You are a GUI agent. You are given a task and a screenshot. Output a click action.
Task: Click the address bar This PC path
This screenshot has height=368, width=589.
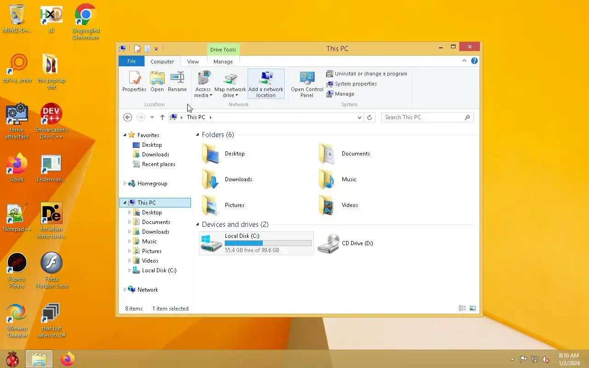click(196, 117)
